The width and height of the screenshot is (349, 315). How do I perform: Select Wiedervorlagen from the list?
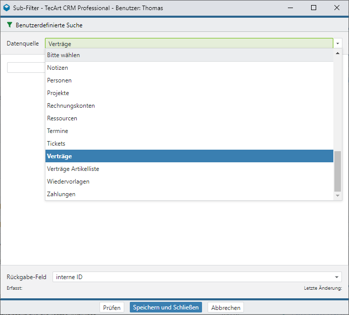coord(68,182)
